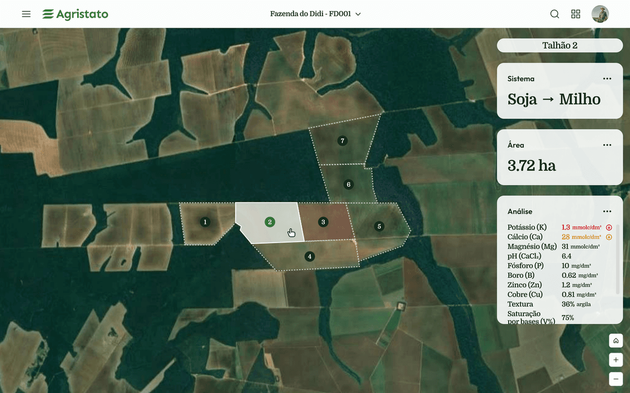The height and width of the screenshot is (393, 630).
Task: Click the red deficiency alert next to Potássio
Action: 609,227
